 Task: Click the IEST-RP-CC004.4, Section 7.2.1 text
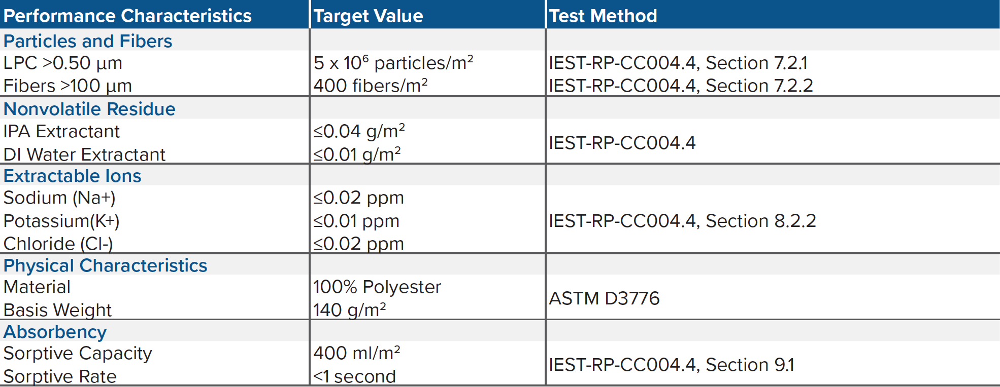pyautogui.click(x=678, y=63)
